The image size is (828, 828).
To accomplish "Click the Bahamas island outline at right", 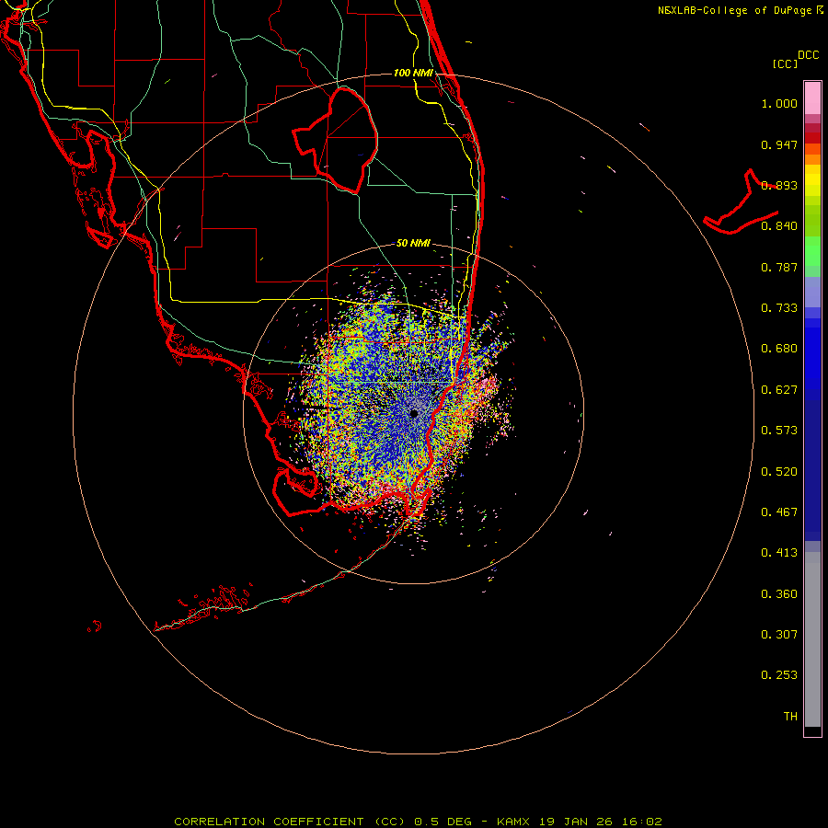I will click(742, 202).
